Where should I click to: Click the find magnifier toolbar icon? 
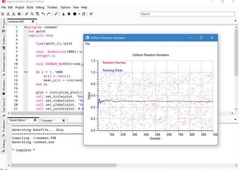pyautogui.click(x=56, y=14)
